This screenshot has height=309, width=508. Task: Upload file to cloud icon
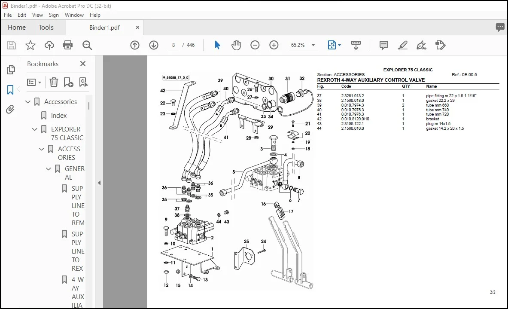pyautogui.click(x=49, y=45)
